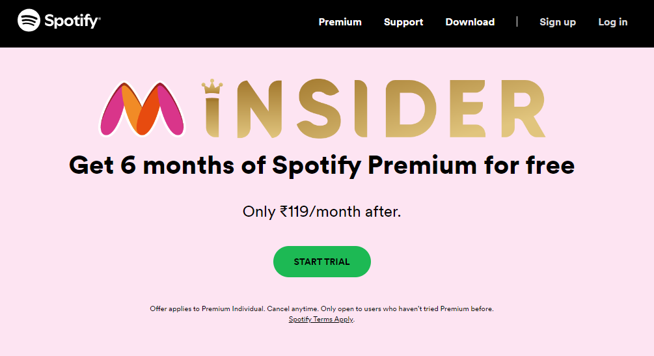The height and width of the screenshot is (356, 654).
Task: Click the gold letter S in INSIDER
Action: click(319, 109)
